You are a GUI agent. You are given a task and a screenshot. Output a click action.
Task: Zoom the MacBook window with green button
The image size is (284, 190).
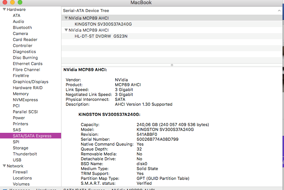tap(20, 2)
